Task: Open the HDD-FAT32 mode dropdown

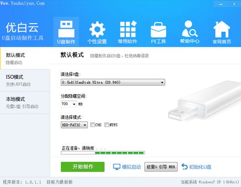Action: coord(74,125)
